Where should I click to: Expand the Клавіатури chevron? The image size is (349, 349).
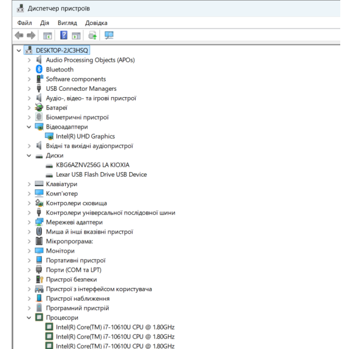pyautogui.click(x=29, y=184)
